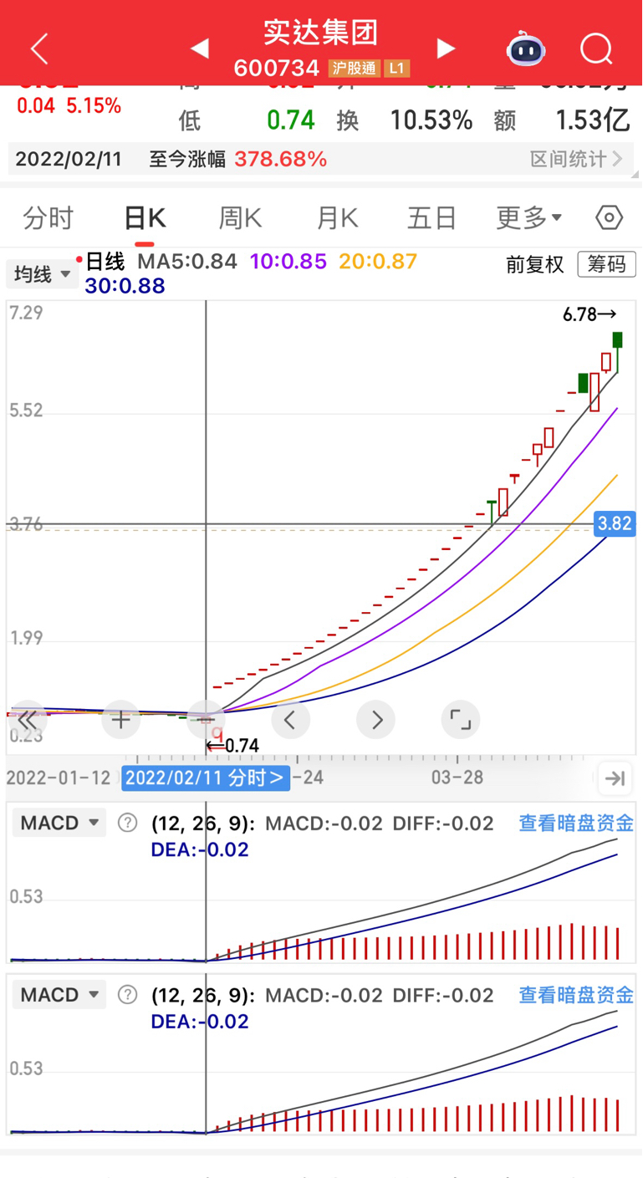Tap the 2022/02/11 date label
643x1178 pixels.
[69, 159]
